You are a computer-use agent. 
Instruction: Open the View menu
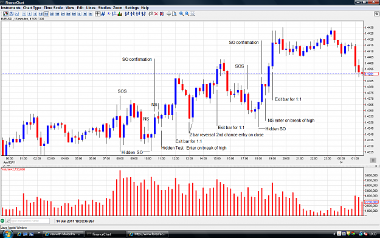(x=70, y=8)
